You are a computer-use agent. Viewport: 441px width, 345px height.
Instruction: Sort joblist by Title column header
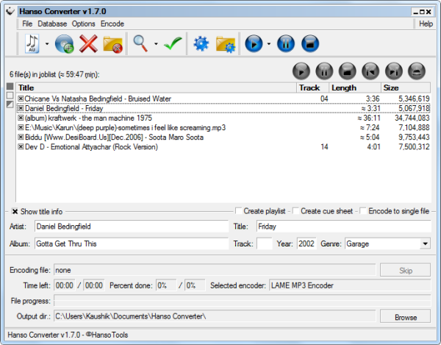click(x=156, y=88)
